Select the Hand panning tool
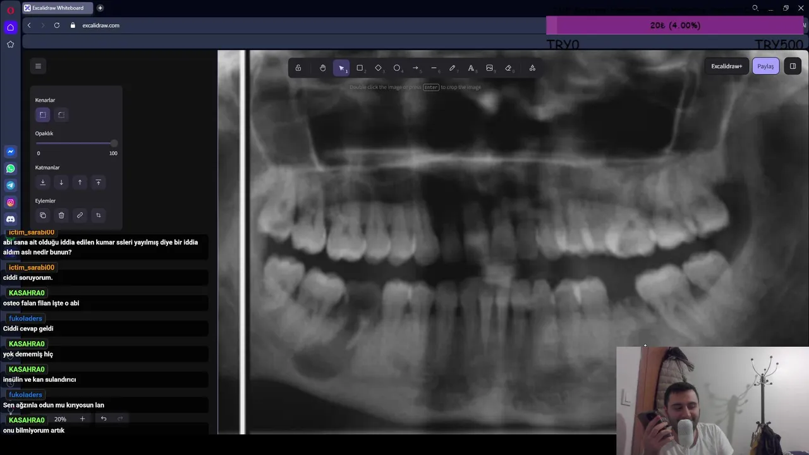 click(x=322, y=68)
